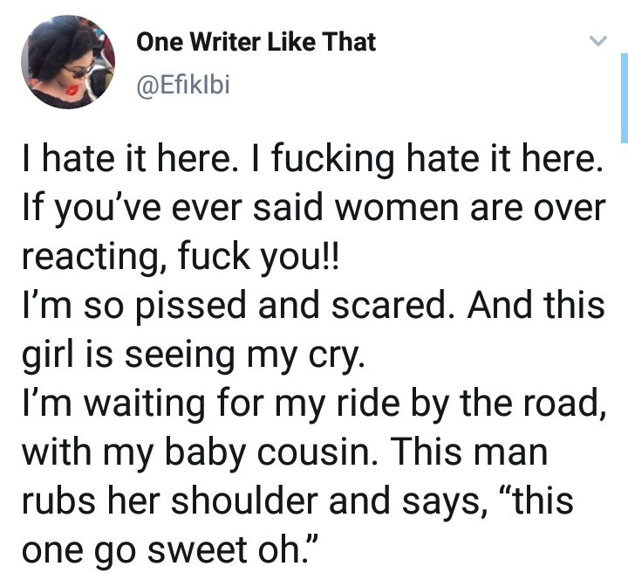Click the sunglasses in the profile photo

(x=78, y=71)
